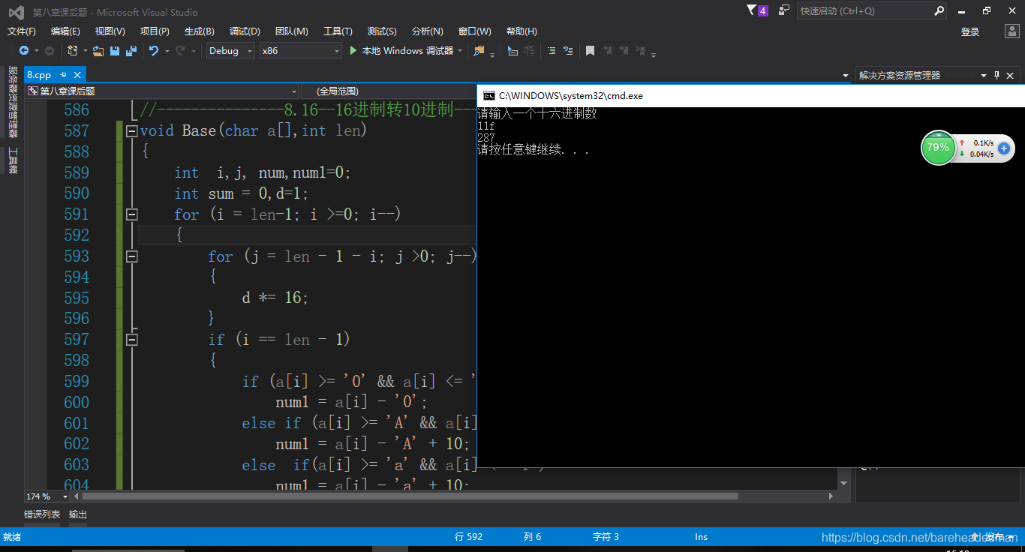Click the green 79% memory usage circle
Image resolution: width=1025 pixels, height=552 pixels.
click(938, 147)
